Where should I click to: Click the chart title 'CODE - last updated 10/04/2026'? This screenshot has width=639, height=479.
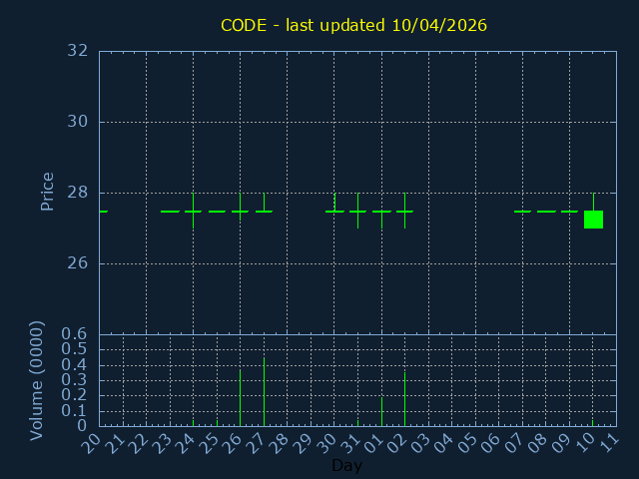point(353,26)
